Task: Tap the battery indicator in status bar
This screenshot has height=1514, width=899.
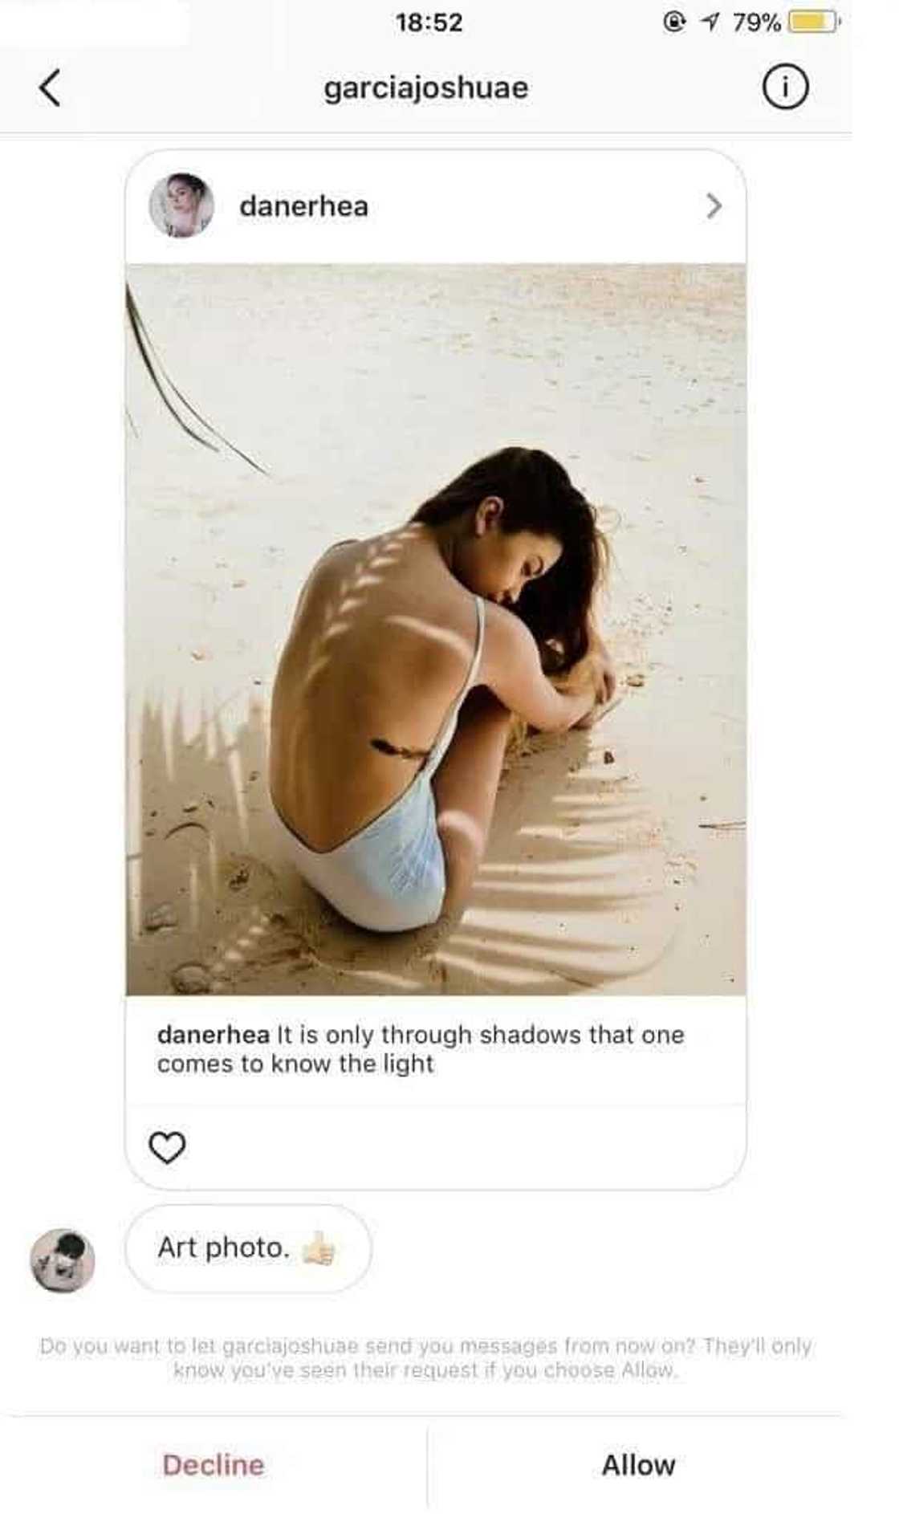Action: 814,22
